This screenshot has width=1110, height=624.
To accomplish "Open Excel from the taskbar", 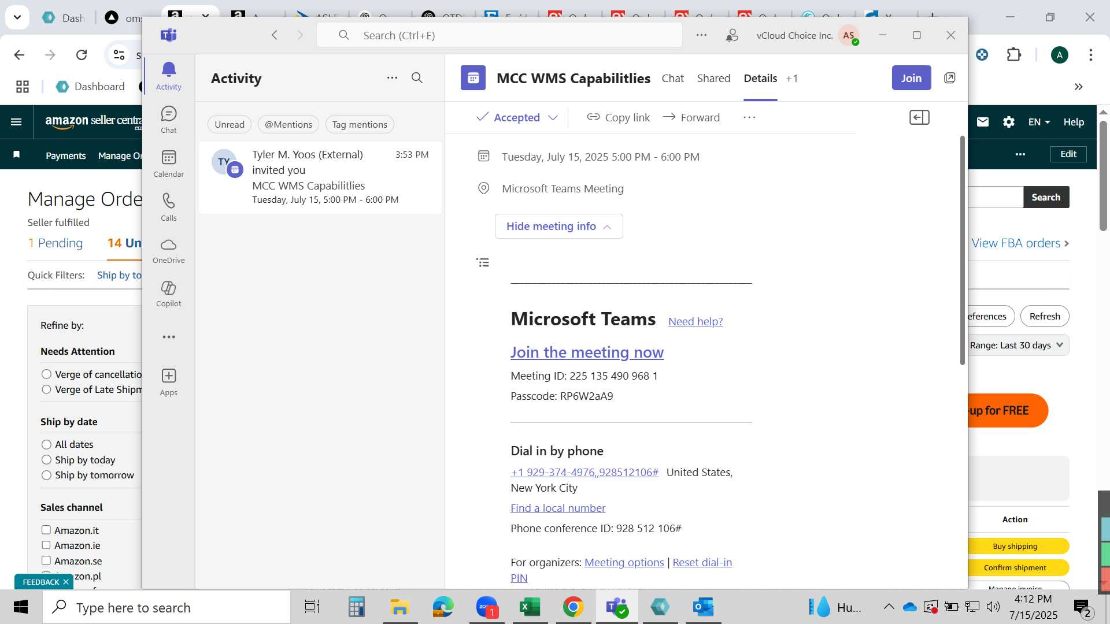I will 530,607.
